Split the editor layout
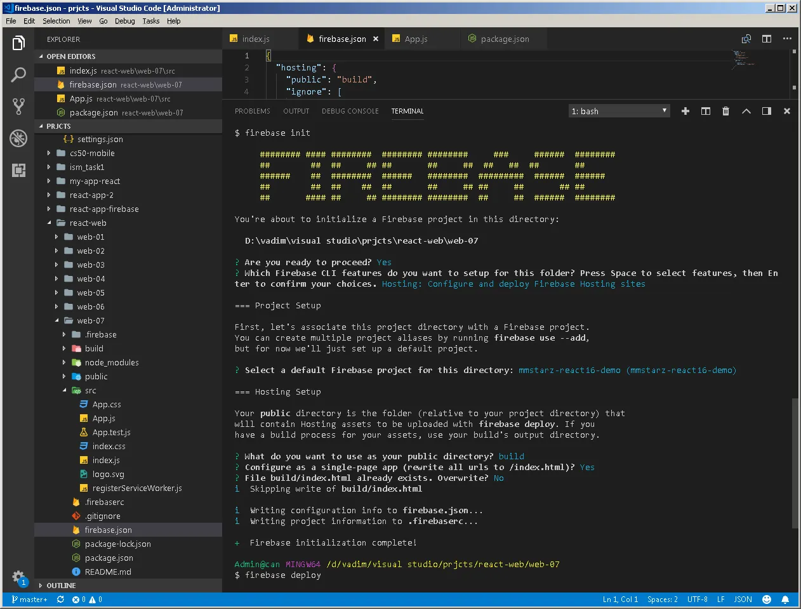The height and width of the screenshot is (609, 801). pos(767,39)
